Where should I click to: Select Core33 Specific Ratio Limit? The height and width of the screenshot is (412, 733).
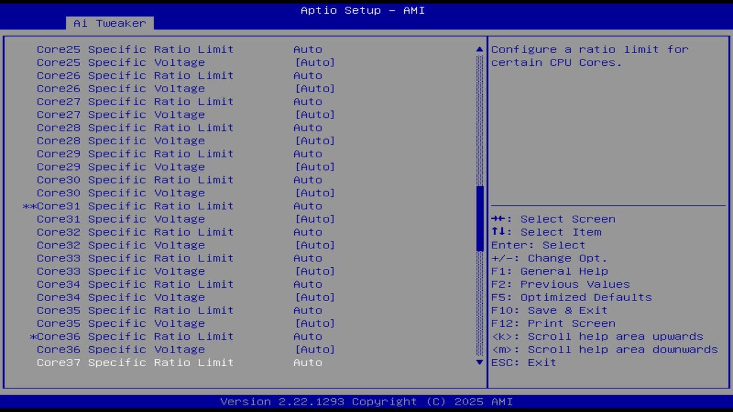coord(135,258)
